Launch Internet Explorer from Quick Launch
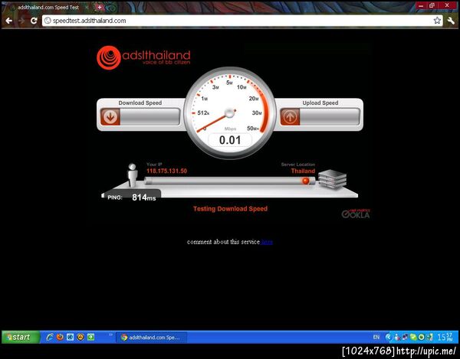The image size is (460, 359). coord(50,337)
